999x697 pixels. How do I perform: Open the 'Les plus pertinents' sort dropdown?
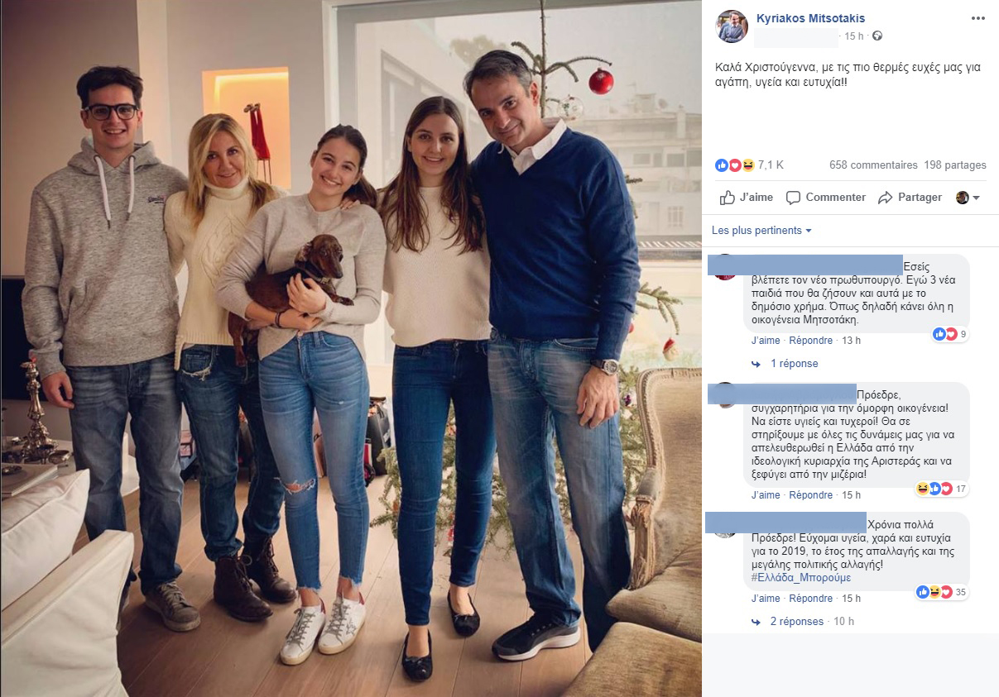[x=761, y=231]
